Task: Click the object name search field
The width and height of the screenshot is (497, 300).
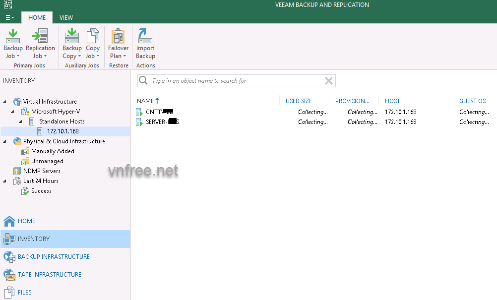Action: tap(233, 81)
